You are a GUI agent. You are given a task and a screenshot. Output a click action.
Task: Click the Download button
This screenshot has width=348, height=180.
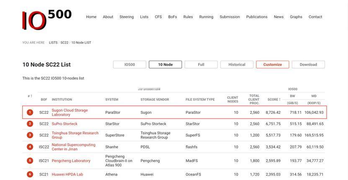pyautogui.click(x=308, y=64)
